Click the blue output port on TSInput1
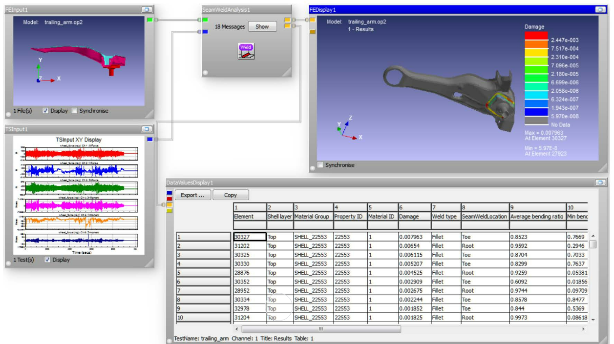The width and height of the screenshot is (614, 344). tap(149, 140)
